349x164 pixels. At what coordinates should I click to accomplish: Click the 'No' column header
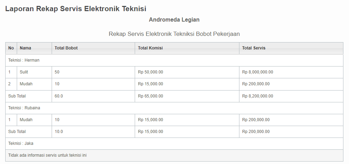11,48
